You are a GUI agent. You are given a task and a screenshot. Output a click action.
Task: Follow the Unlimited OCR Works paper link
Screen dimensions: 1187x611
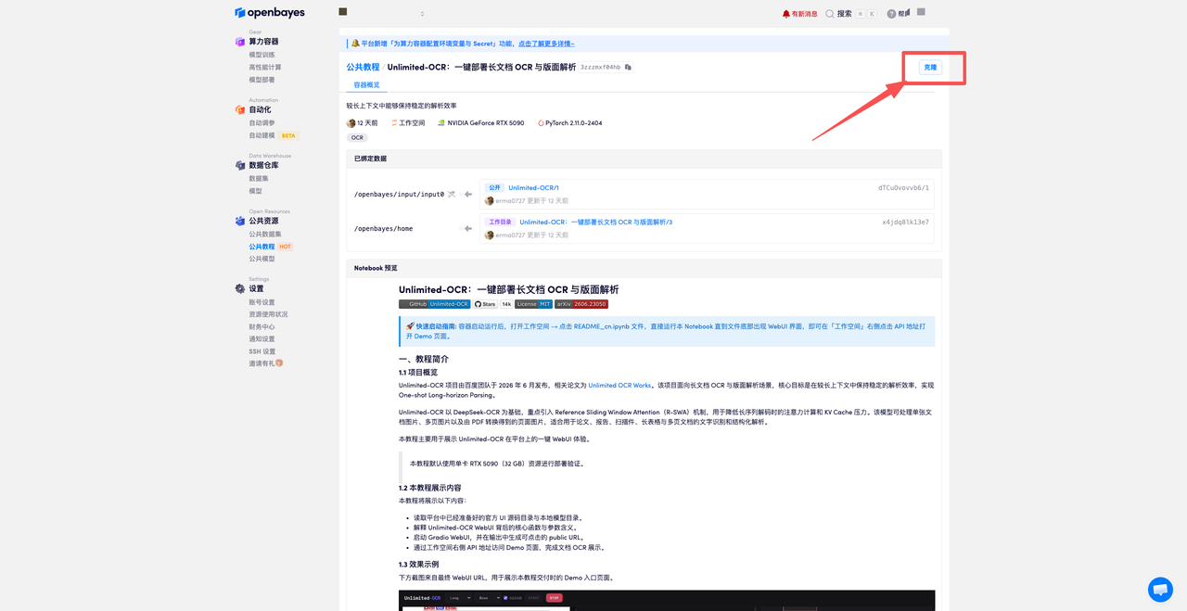click(x=619, y=385)
